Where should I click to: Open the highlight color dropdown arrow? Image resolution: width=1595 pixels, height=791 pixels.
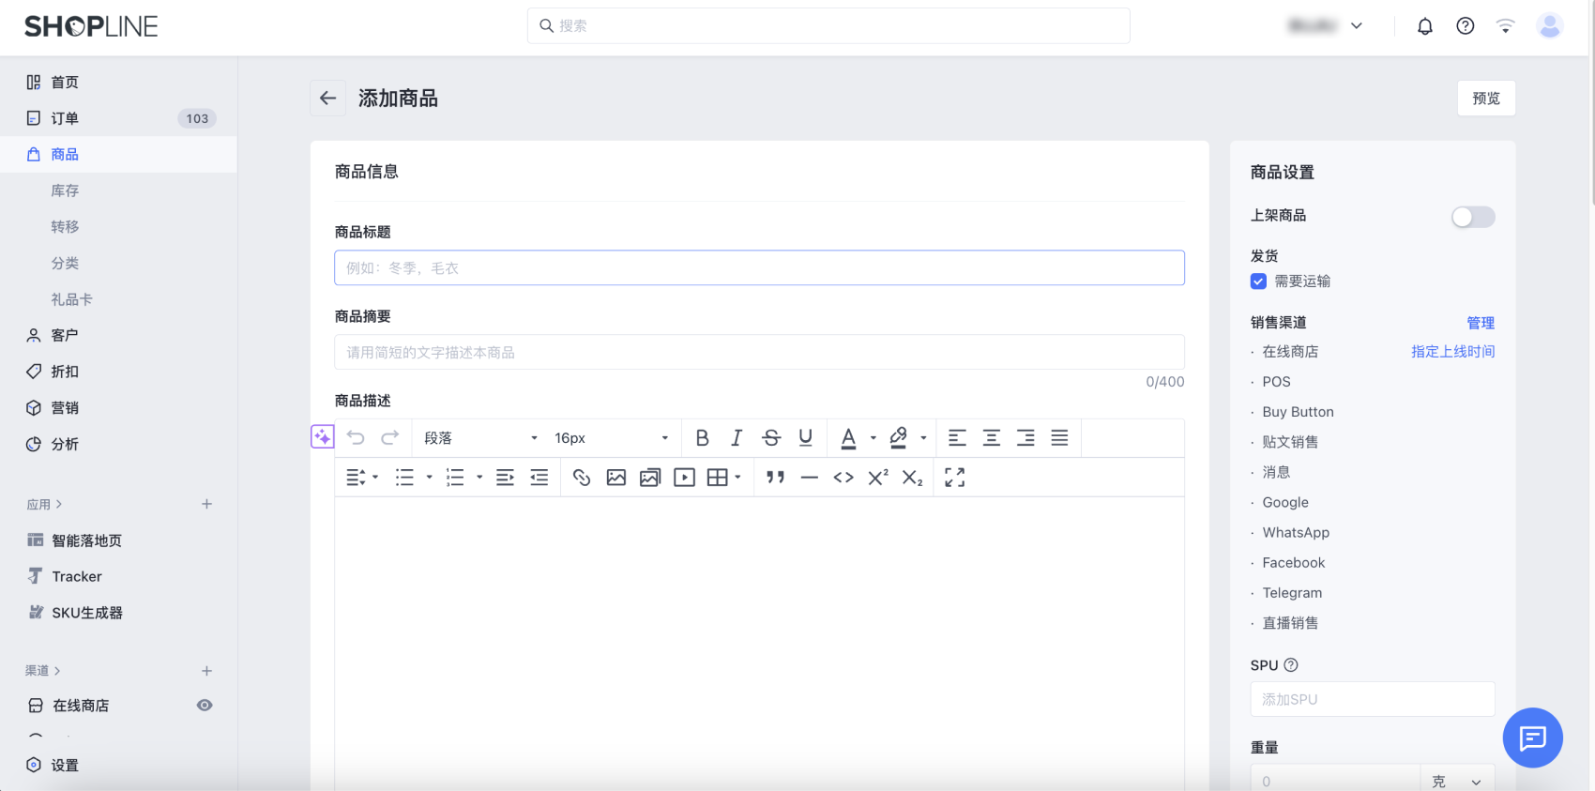(923, 437)
